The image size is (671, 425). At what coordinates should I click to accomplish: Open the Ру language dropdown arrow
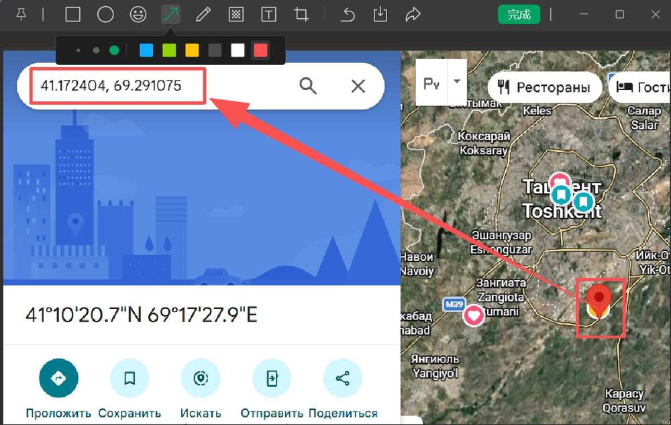[457, 81]
